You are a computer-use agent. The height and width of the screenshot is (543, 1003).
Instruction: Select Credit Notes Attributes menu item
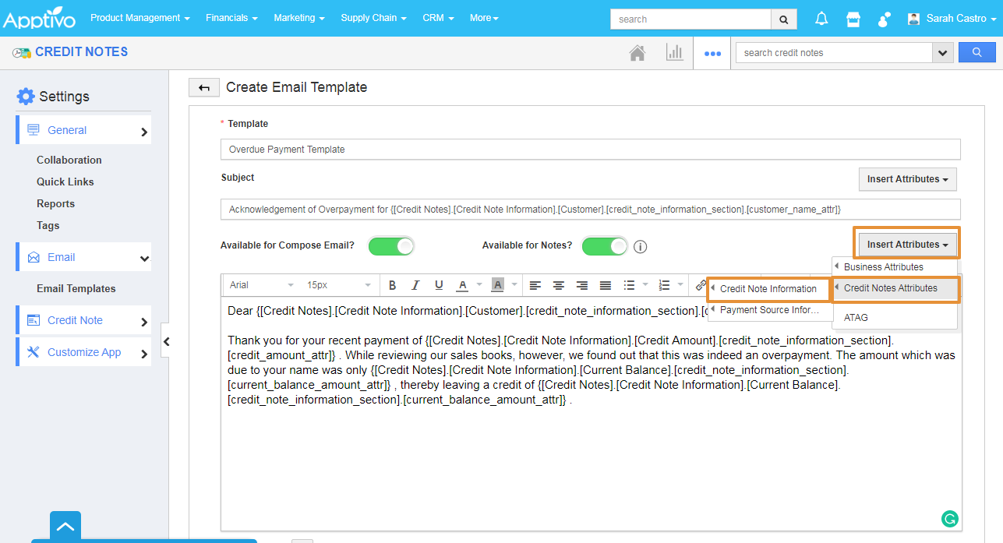pyautogui.click(x=895, y=288)
